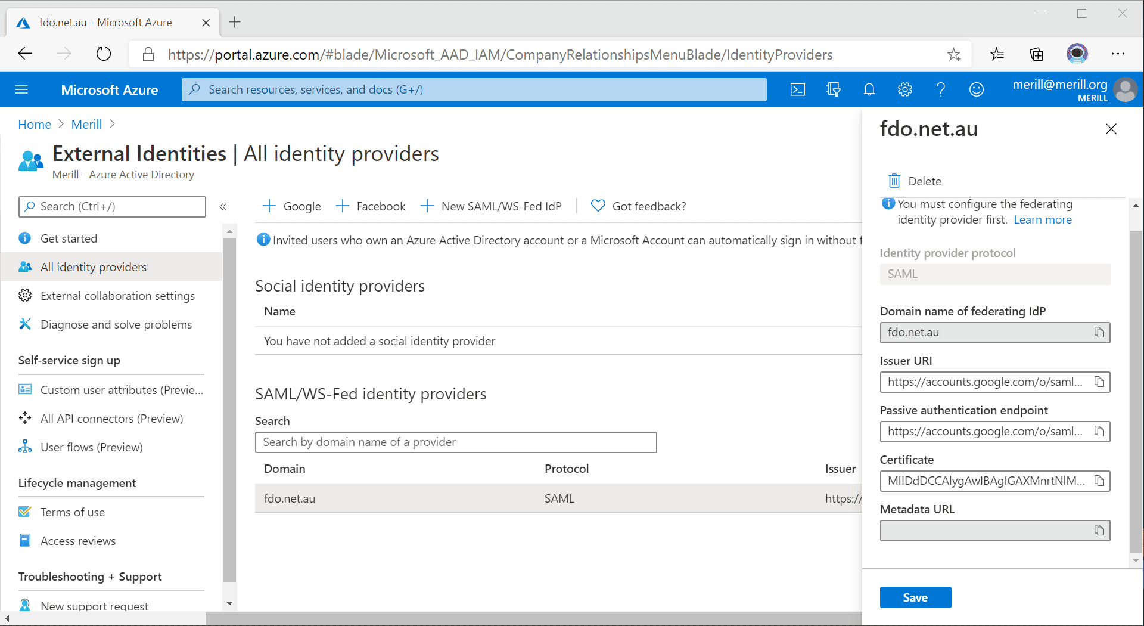Open User flows (Preview)
Image resolution: width=1144 pixels, height=626 pixels.
pyautogui.click(x=111, y=447)
